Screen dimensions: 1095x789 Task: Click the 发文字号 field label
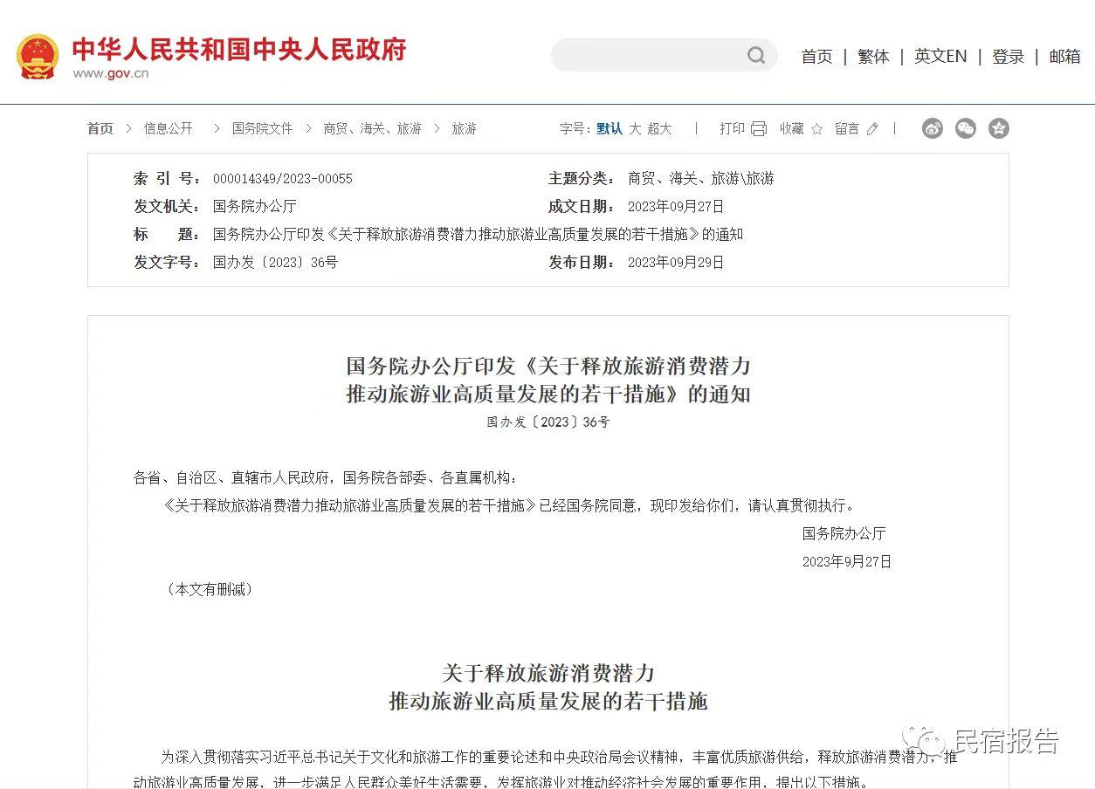pyautogui.click(x=168, y=263)
